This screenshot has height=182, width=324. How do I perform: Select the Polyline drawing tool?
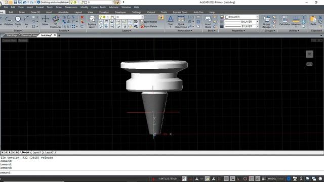point(9,21)
